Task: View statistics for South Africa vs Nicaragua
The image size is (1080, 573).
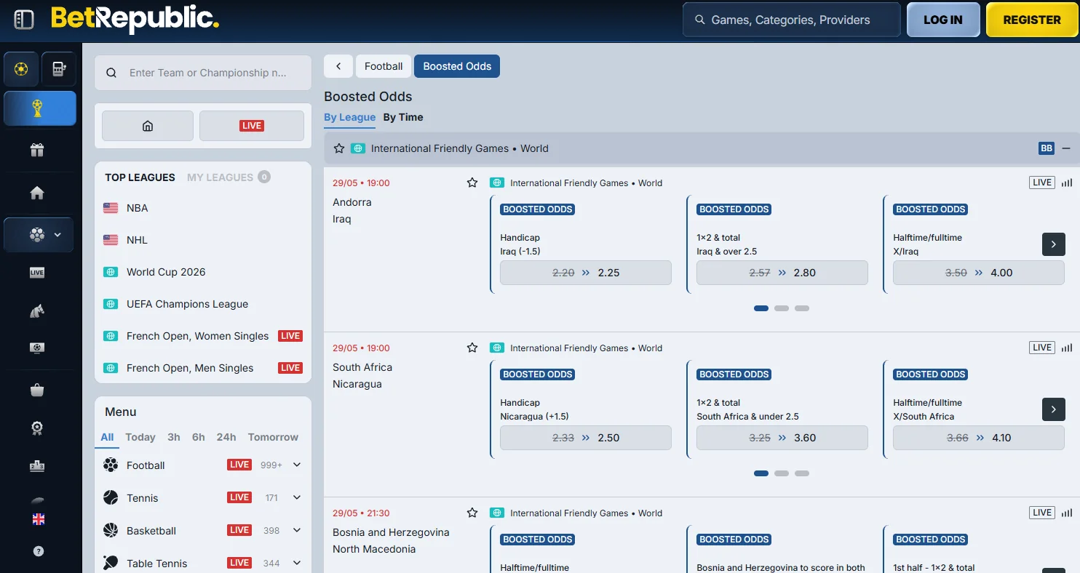Action: [1067, 348]
